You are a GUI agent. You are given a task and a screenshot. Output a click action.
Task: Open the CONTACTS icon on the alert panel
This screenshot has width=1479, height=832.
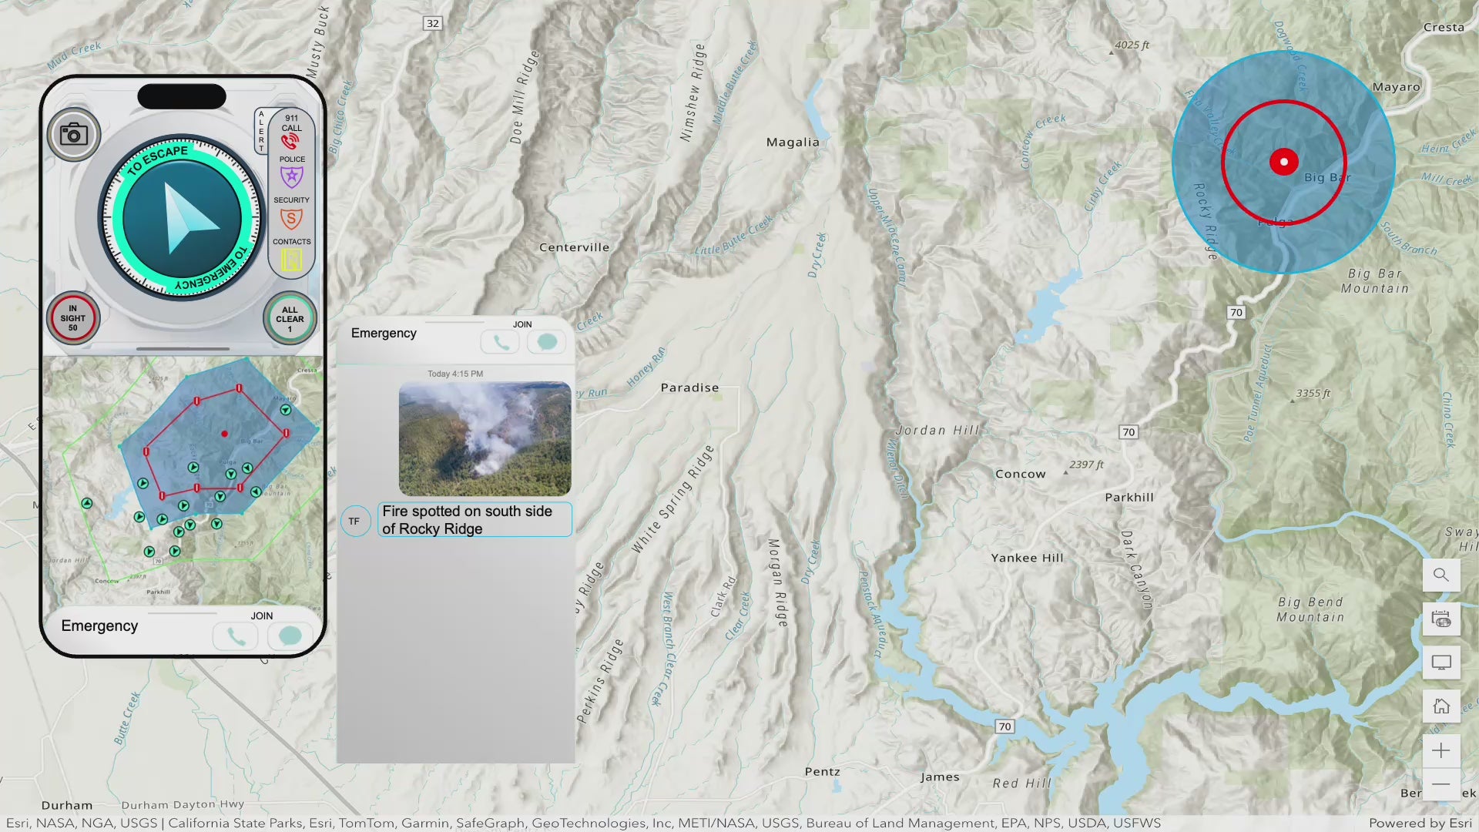coord(291,260)
